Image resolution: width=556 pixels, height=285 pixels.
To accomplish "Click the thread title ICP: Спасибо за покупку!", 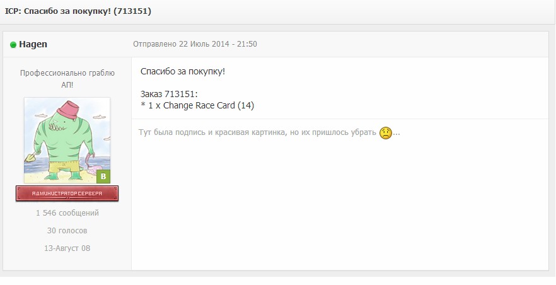I will [78, 11].
